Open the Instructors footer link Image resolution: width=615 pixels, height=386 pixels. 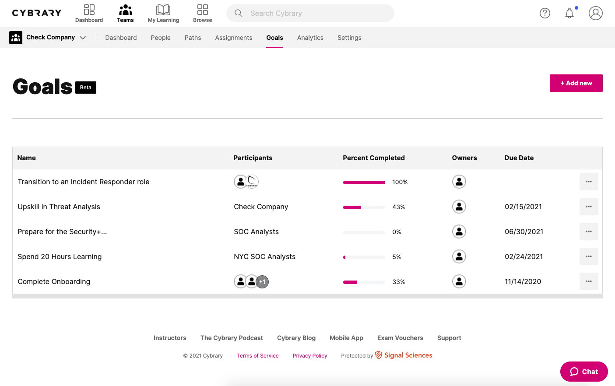pyautogui.click(x=170, y=338)
